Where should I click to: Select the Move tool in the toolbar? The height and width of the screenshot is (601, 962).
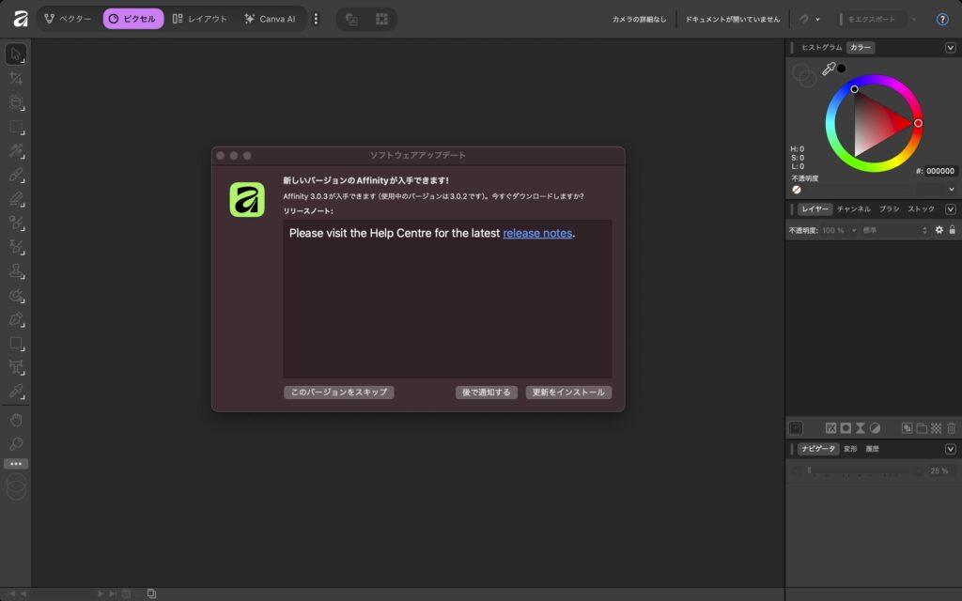[x=16, y=54]
